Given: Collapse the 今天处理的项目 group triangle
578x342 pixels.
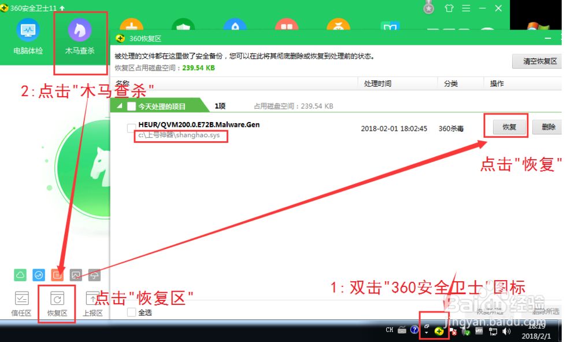Looking at the screenshot, I should pos(120,106).
